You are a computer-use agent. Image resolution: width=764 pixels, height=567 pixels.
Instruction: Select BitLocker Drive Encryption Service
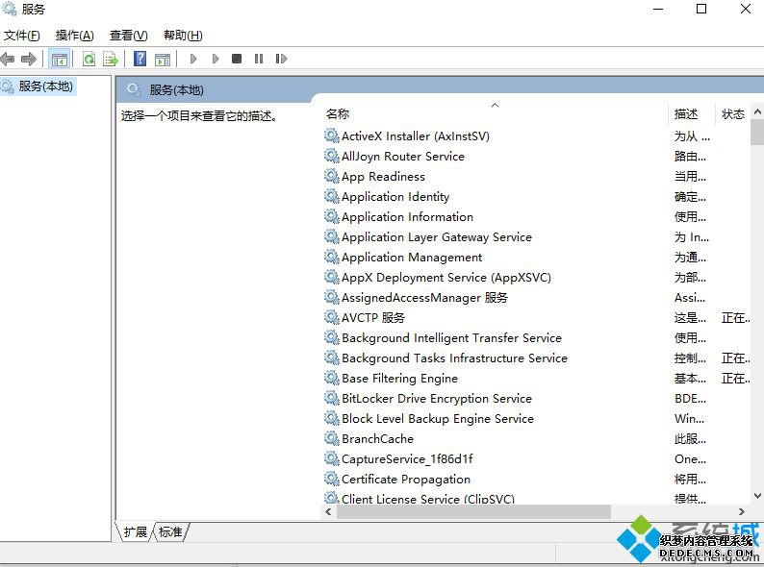coord(437,399)
